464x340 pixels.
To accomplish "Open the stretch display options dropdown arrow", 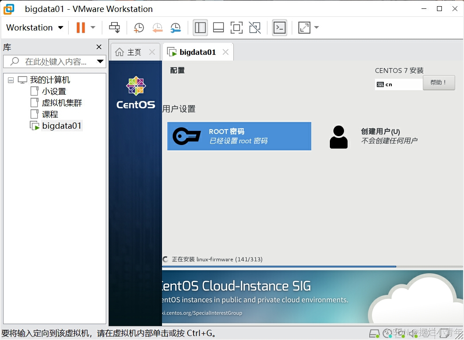I will (316, 27).
